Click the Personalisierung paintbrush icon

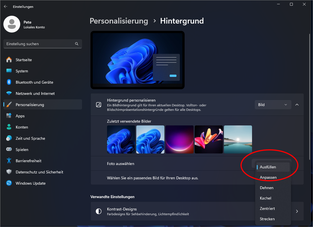pyautogui.click(x=9, y=104)
